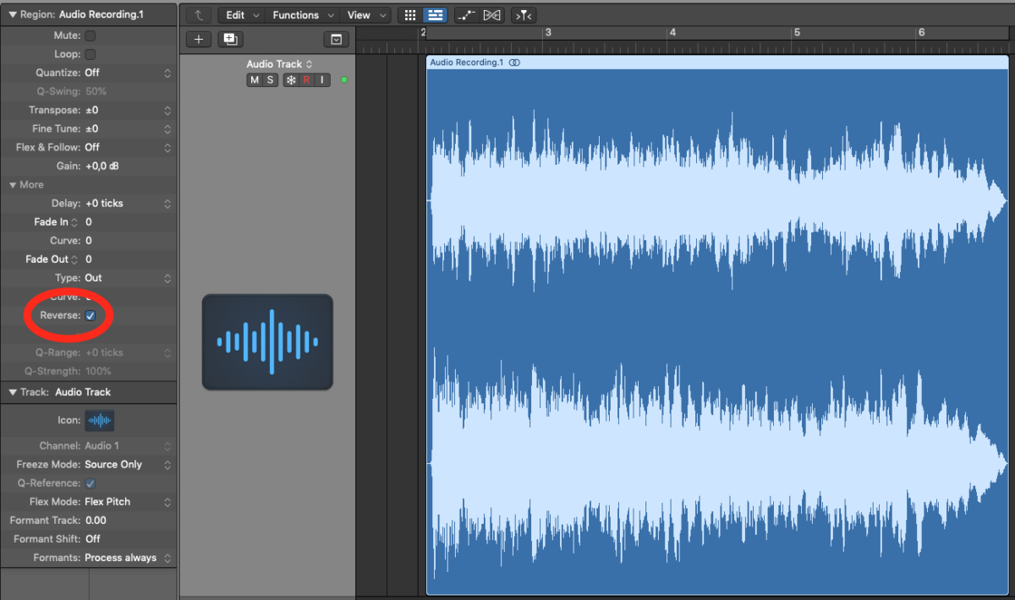Screen dimensions: 1015x600
Task: Solo the Audio Track with S button
Action: pos(270,80)
